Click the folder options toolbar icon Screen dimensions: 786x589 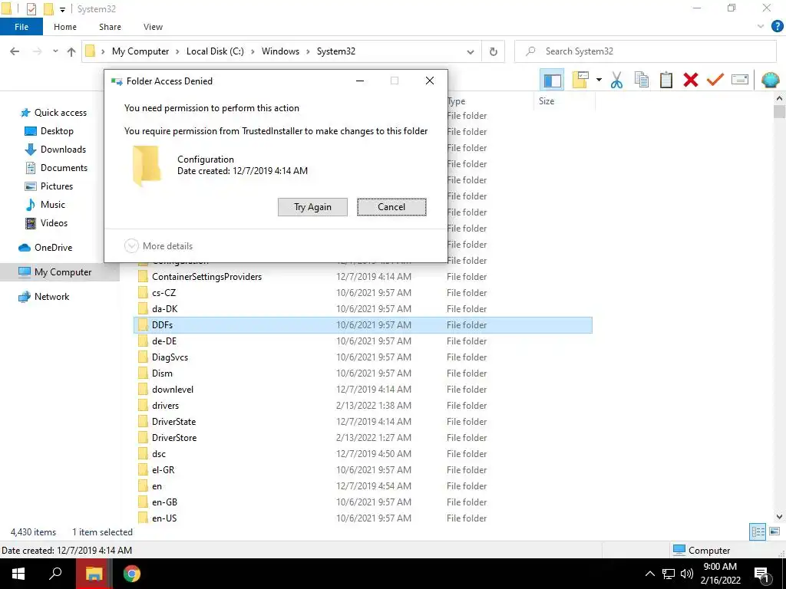pos(580,80)
